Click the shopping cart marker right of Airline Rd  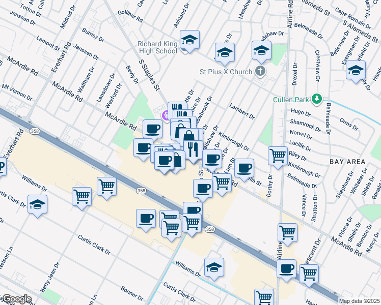[x=288, y=233]
